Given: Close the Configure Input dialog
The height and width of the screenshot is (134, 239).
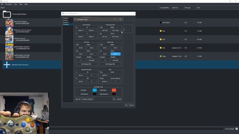Looking at the screenshot, I should click(x=120, y=19).
